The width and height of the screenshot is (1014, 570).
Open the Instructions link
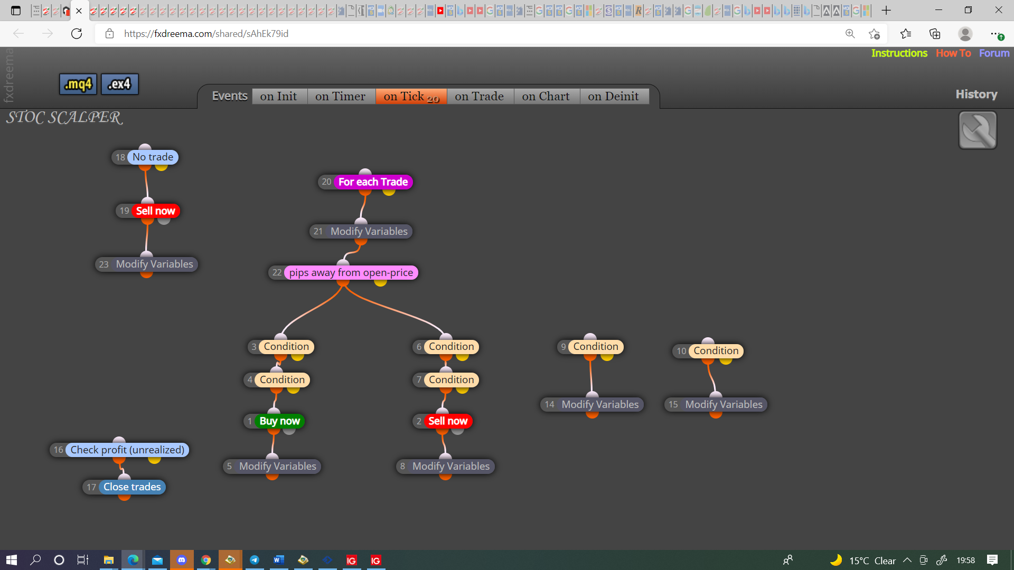point(899,53)
